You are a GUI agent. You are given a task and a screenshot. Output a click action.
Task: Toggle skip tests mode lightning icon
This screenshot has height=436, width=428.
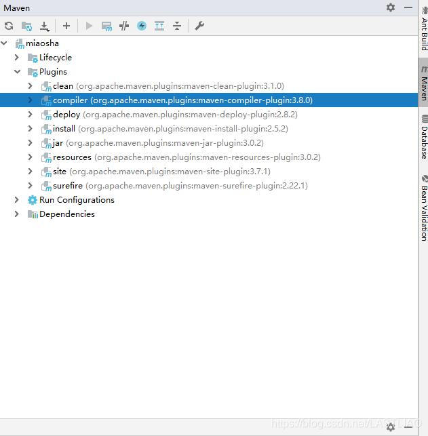coord(142,26)
